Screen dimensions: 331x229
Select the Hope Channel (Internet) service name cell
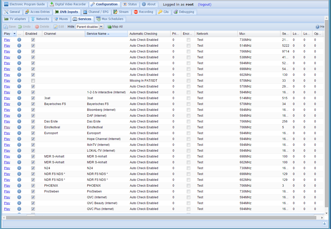pos(106,139)
